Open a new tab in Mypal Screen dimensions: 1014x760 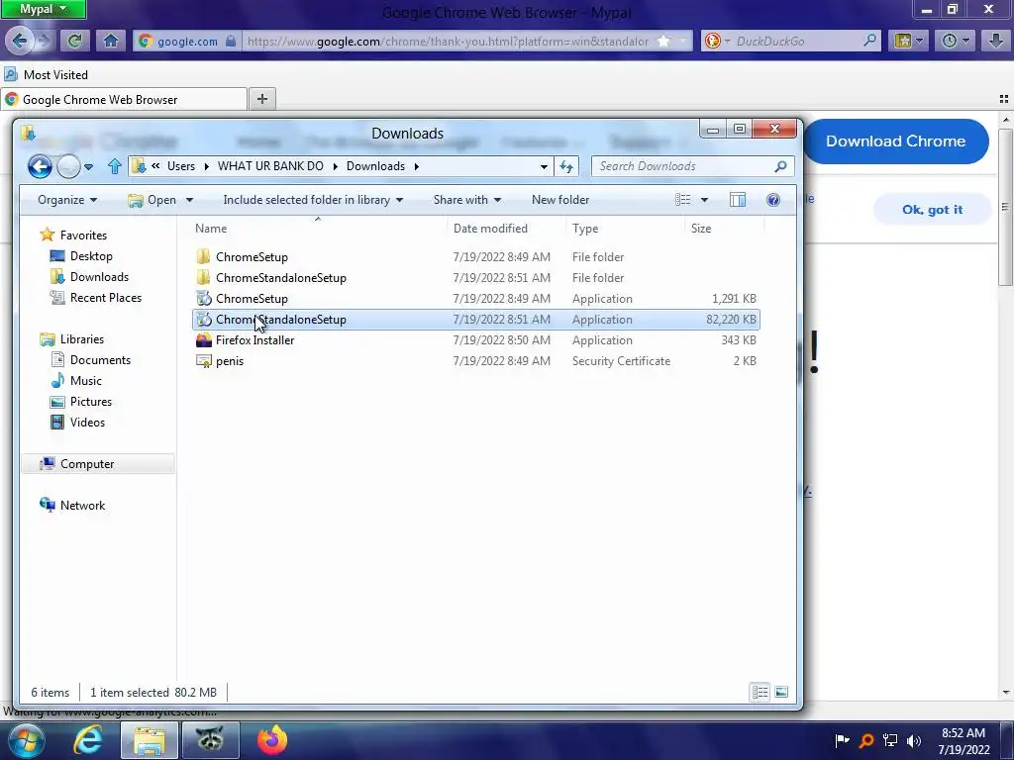coord(261,99)
